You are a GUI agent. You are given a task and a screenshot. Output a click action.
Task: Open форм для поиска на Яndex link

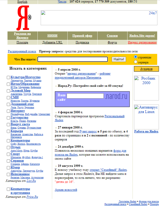point(91,153)
